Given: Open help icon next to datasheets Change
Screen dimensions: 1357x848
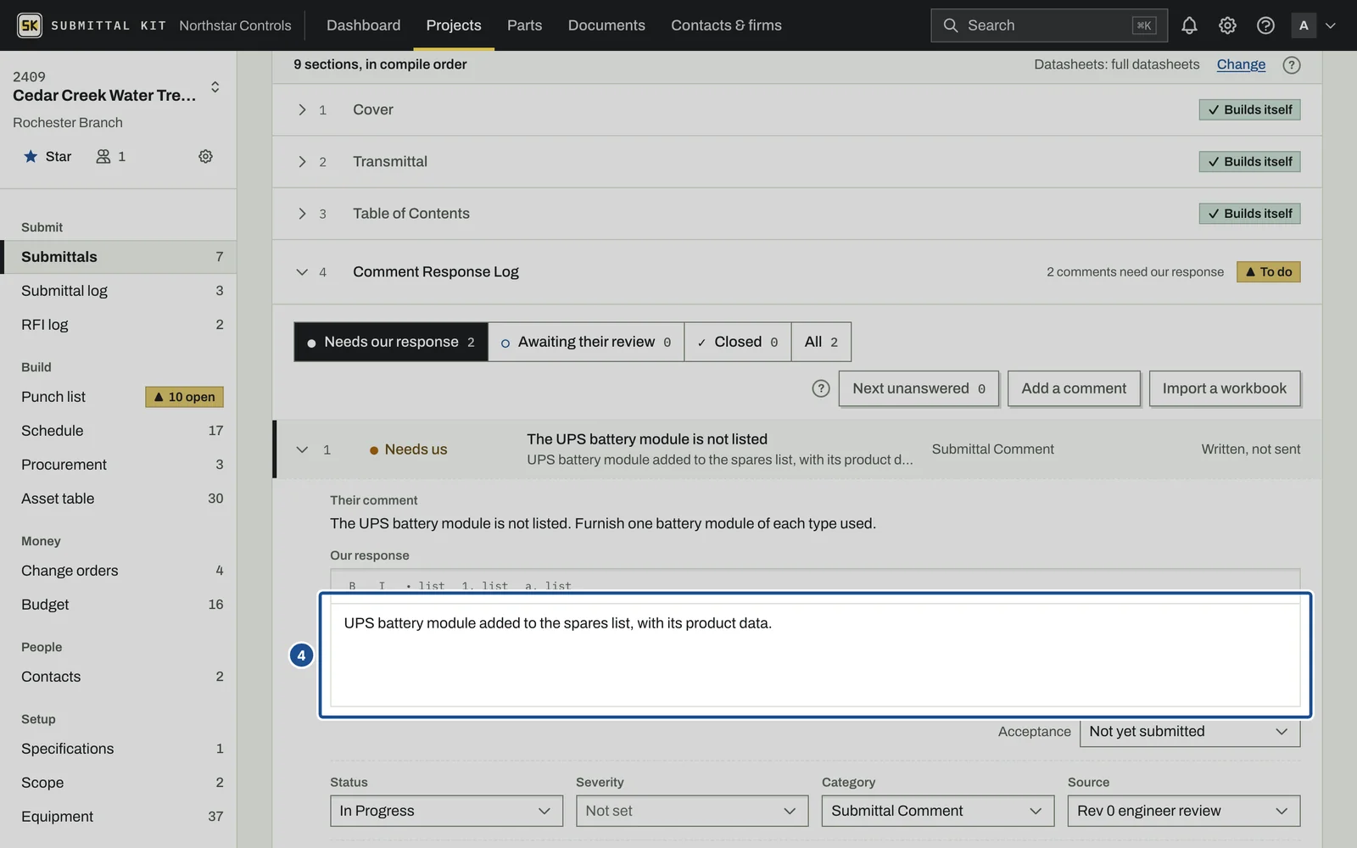Looking at the screenshot, I should coord(1292,64).
